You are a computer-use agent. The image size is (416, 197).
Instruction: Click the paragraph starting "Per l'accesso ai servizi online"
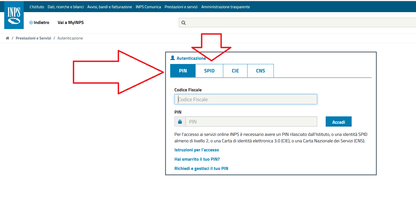(271, 138)
